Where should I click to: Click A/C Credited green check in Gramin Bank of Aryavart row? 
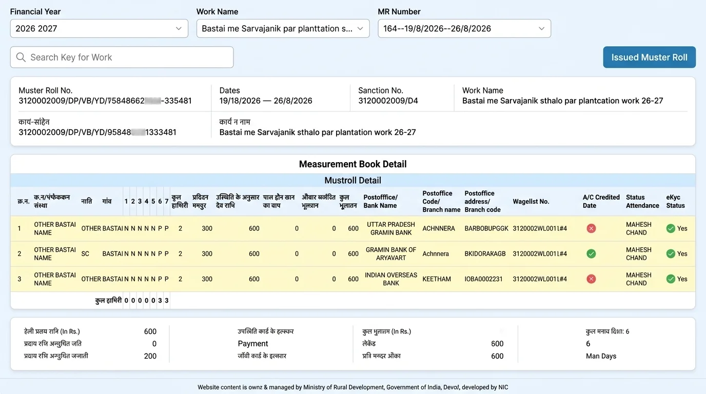click(x=591, y=253)
